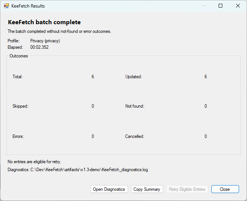The width and height of the screenshot is (247, 201).
Task: Click the Not found count value 0
Action: pyautogui.click(x=206, y=106)
